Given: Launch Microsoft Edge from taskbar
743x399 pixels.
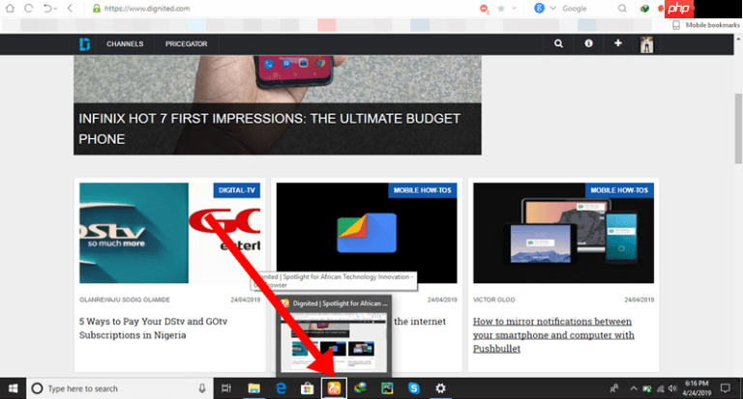Looking at the screenshot, I should pyautogui.click(x=281, y=388).
